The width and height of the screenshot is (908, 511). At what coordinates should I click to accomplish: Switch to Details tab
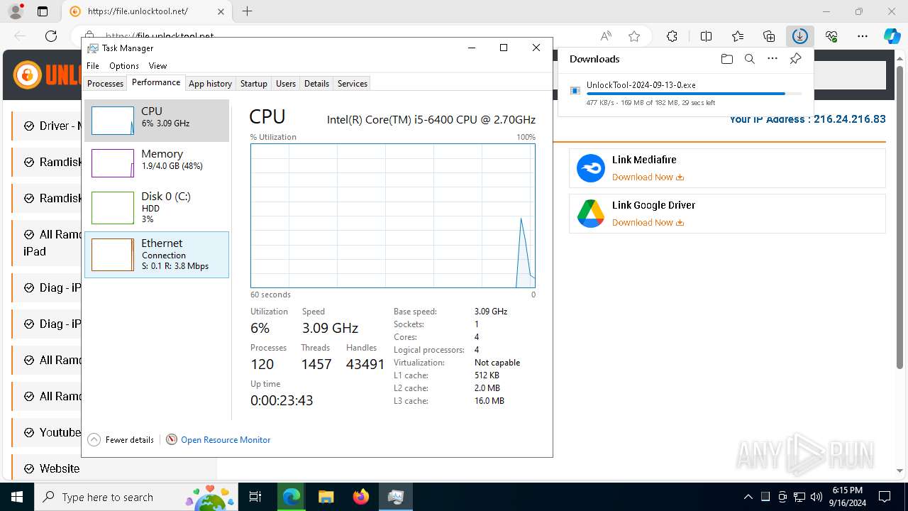[x=316, y=83]
